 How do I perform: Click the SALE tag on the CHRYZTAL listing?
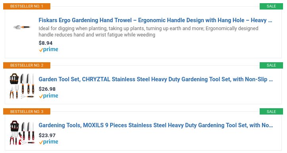tap(271, 65)
